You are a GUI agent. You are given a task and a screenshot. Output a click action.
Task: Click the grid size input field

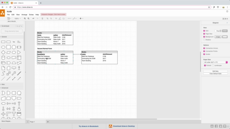217,31
